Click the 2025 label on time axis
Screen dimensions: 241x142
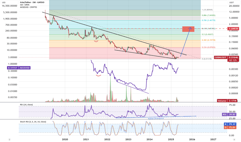[x=171, y=139]
